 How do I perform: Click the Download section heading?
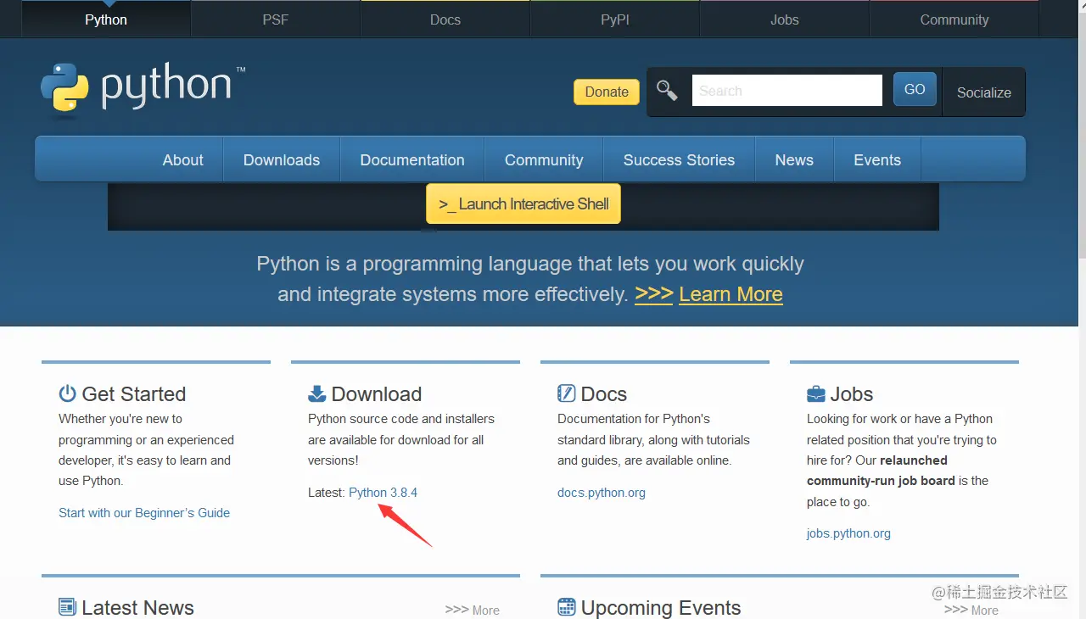click(377, 394)
